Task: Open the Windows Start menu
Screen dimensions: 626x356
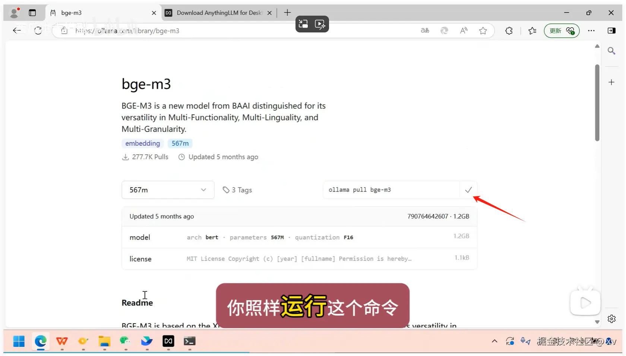Action: (19, 341)
